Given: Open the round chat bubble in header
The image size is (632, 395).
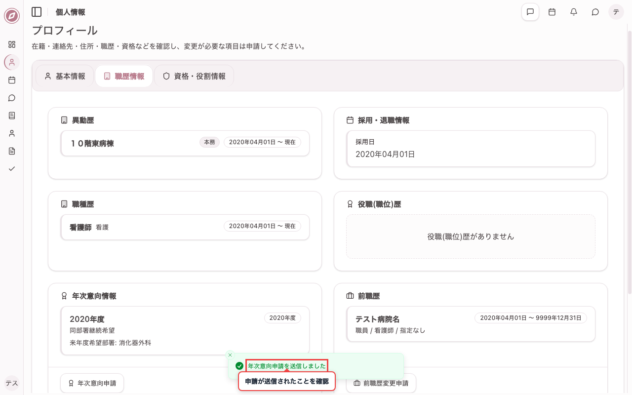Looking at the screenshot, I should [x=595, y=12].
